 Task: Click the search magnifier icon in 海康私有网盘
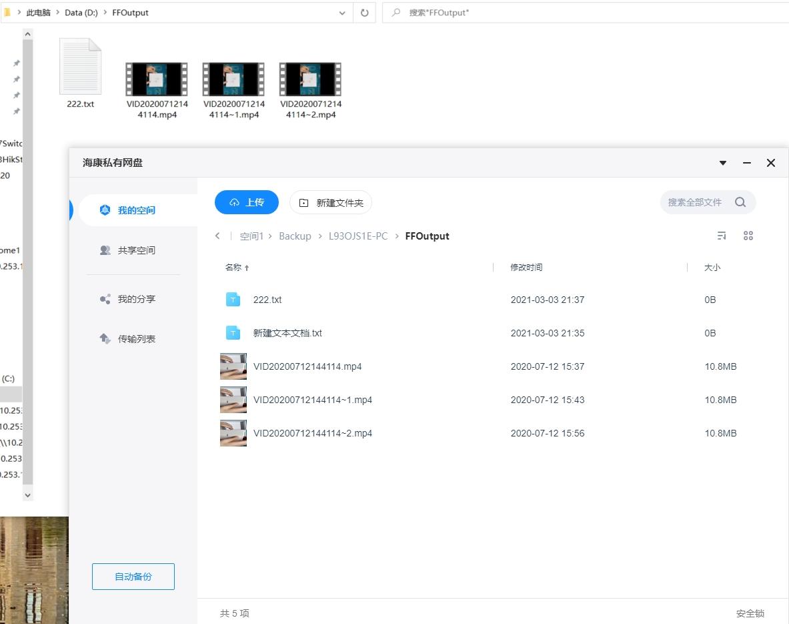click(x=740, y=202)
